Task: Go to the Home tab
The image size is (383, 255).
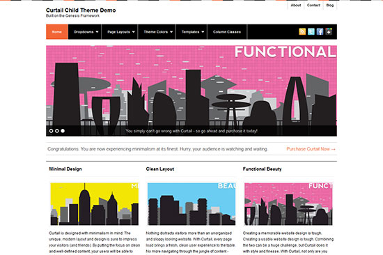Action: [57, 32]
